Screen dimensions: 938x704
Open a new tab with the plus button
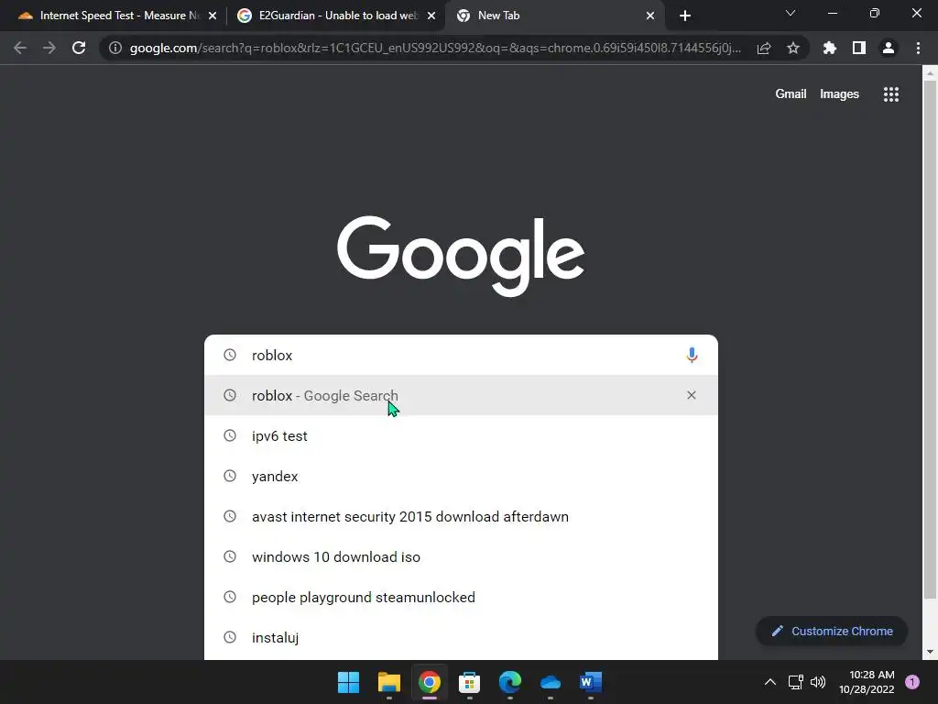pos(685,16)
